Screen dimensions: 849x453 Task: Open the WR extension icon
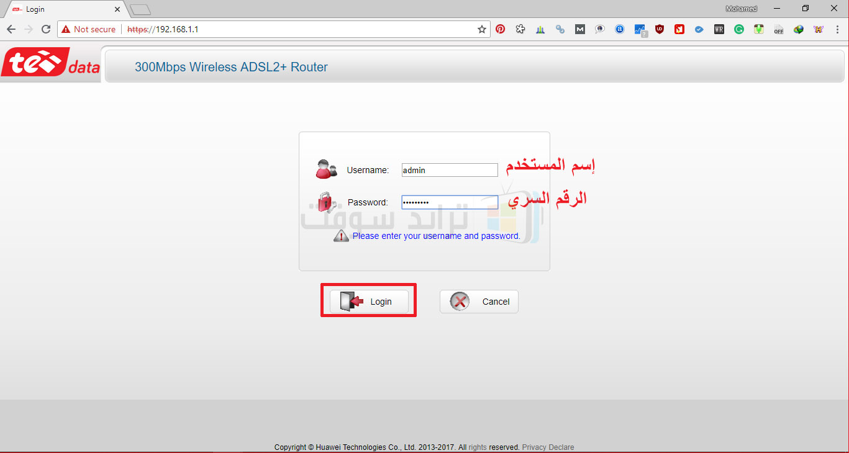point(719,29)
